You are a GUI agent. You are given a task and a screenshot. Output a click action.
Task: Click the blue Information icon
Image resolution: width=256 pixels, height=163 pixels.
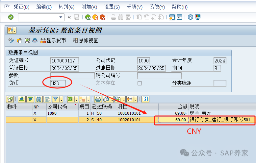click(145, 99)
